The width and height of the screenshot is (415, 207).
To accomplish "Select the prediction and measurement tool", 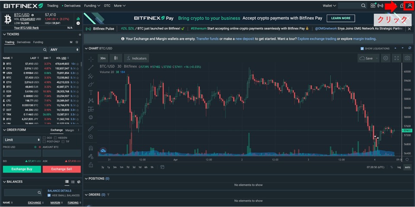I will point(91,109).
